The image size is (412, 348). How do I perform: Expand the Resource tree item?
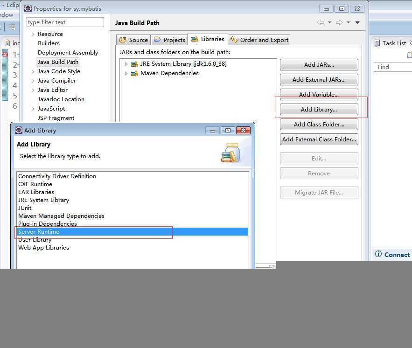(33, 34)
